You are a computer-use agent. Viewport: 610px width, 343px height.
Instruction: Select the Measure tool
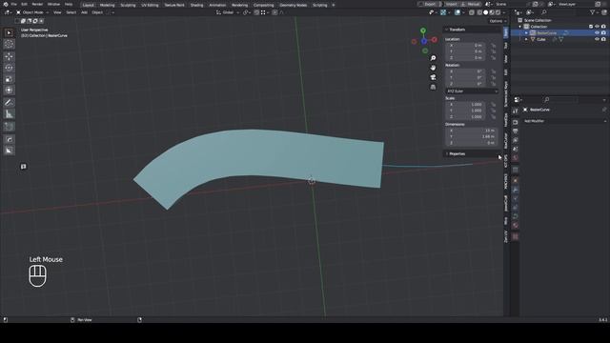pos(9,114)
